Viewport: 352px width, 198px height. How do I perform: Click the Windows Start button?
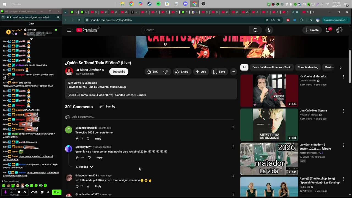(x=4, y=4)
